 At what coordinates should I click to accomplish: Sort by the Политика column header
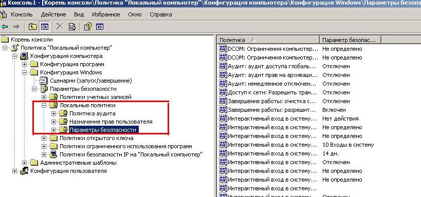tap(268, 40)
